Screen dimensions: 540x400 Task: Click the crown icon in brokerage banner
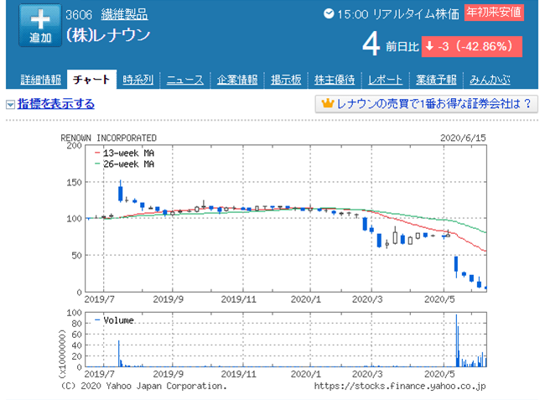(328, 103)
